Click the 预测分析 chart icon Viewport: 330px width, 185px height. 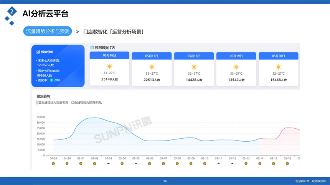coord(38,52)
